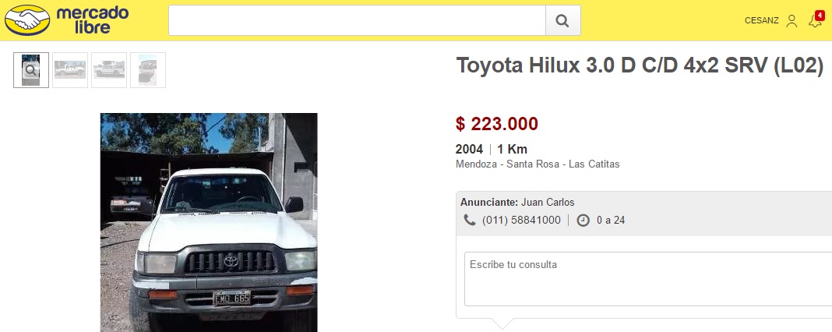The height and width of the screenshot is (332, 832).
Task: Click the search magnifier button
Action: (563, 21)
